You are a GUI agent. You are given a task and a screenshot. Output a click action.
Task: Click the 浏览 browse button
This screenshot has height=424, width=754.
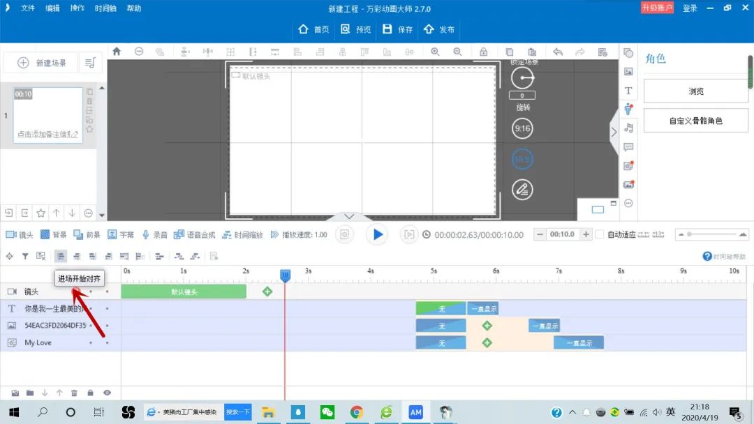pos(696,91)
